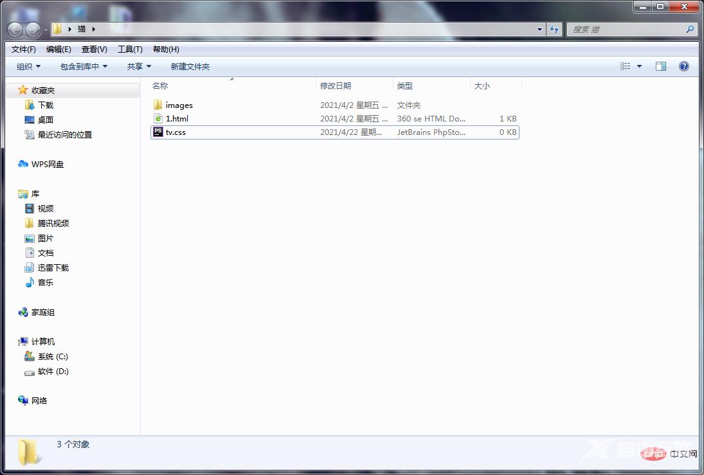Select the tv.css PhpStorm file

pyautogui.click(x=176, y=132)
